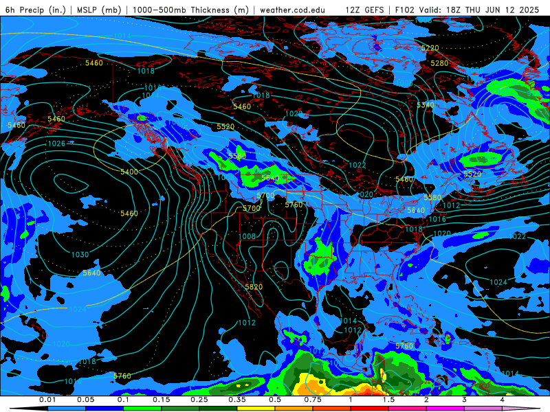Click the '18Z THU JUN 12 2025' valid time
The width and height of the screenshot is (550, 412).
coord(493,10)
